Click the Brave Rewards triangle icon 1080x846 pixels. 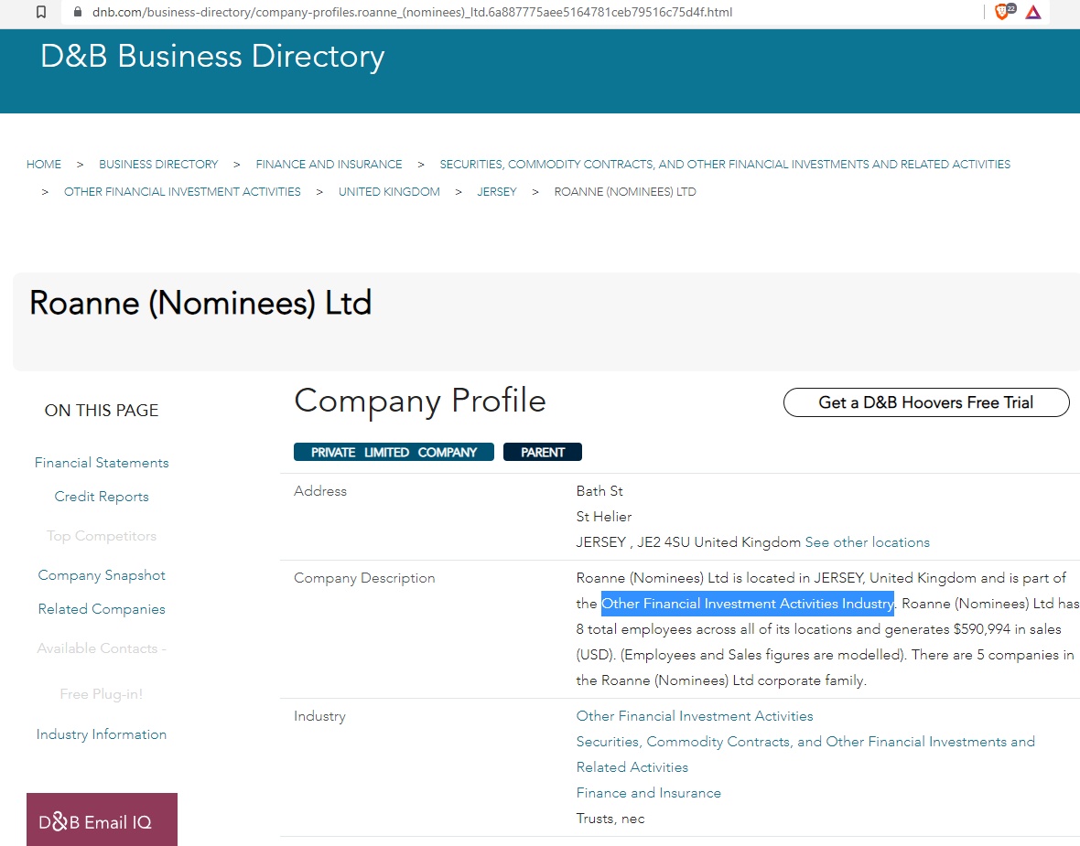coord(1033,12)
